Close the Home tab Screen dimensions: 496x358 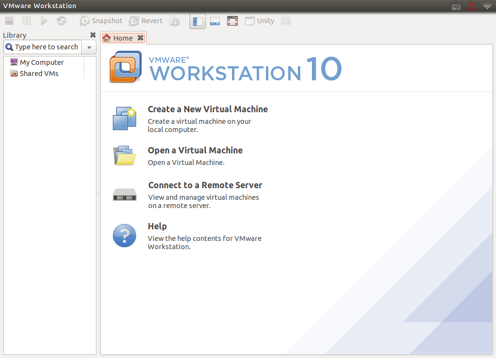coord(140,38)
